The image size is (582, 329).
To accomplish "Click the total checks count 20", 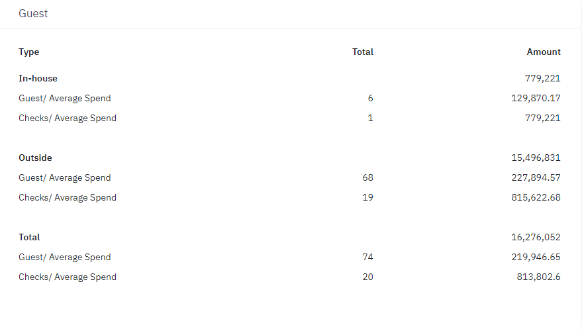I will tap(367, 277).
